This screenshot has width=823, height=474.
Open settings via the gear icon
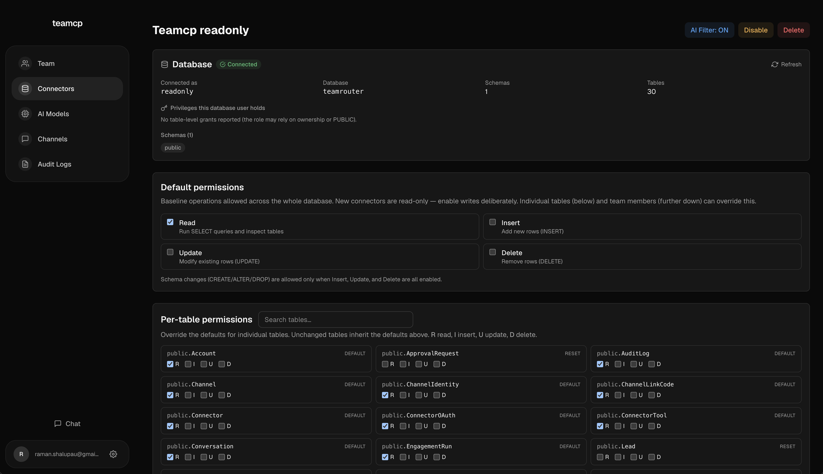(x=113, y=454)
